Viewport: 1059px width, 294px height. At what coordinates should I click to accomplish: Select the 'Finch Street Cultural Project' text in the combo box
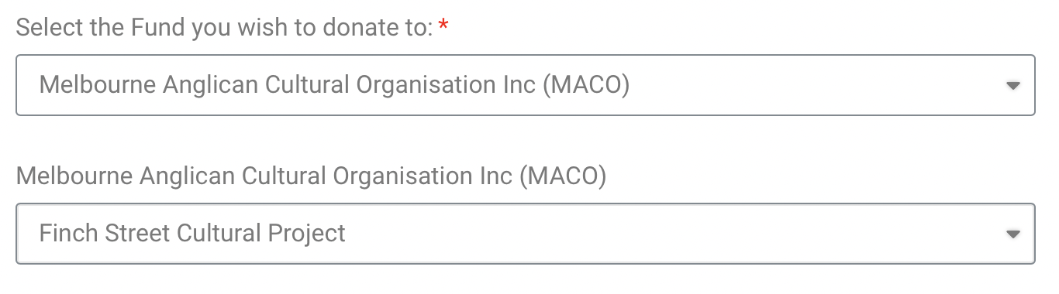click(192, 234)
